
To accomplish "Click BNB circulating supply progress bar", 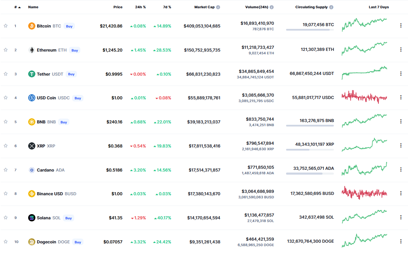I will click(310, 125).
